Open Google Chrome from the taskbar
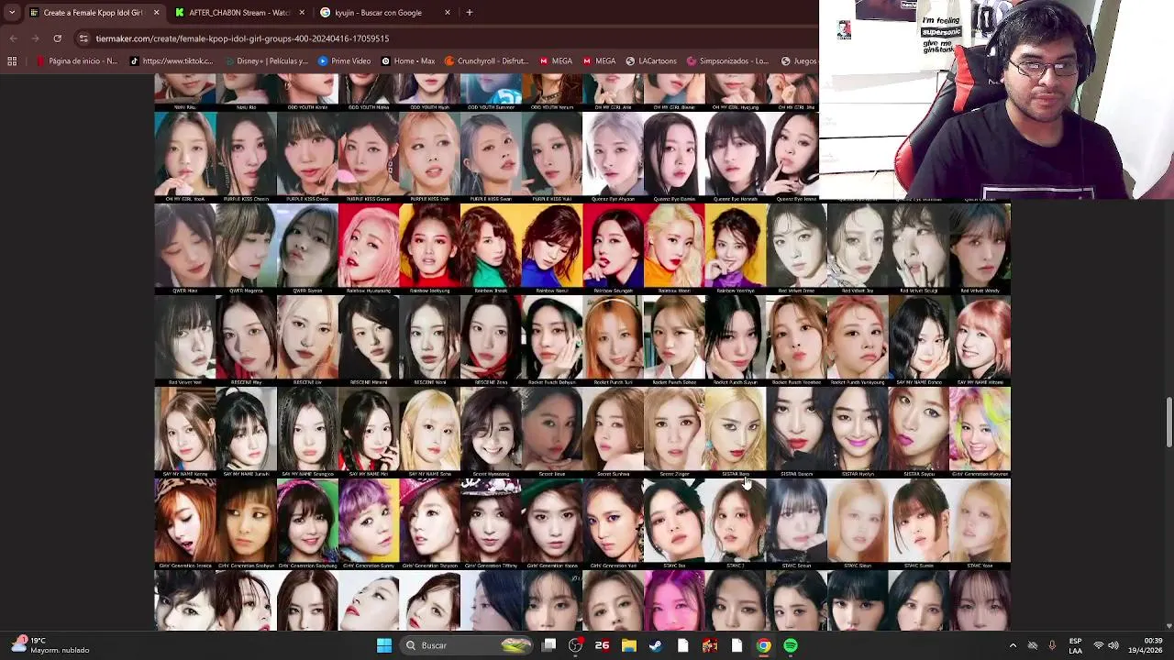Screen dimensions: 1174x660 tap(763, 645)
